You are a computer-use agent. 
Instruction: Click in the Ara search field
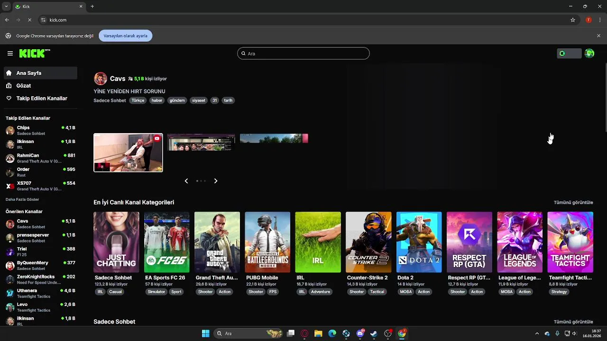303,54
